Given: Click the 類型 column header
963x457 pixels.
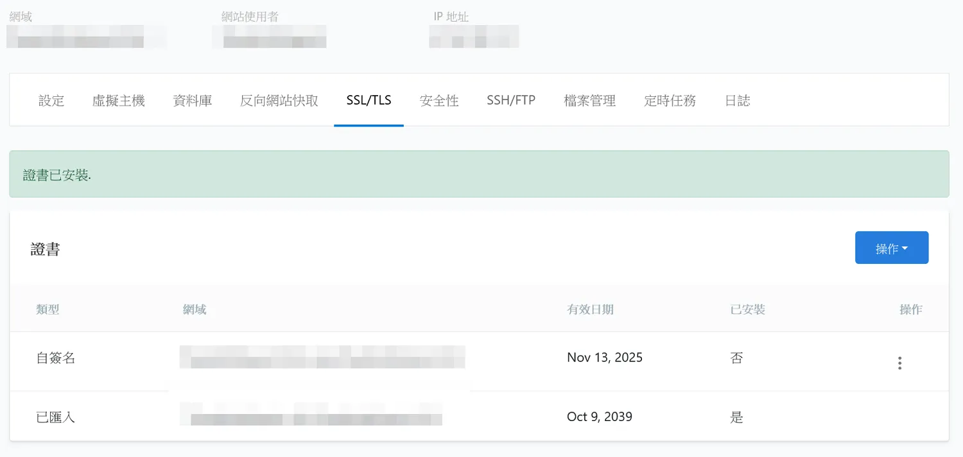Looking at the screenshot, I should [48, 309].
